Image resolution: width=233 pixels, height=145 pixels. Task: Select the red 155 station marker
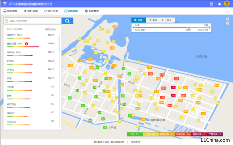(x=150, y=74)
